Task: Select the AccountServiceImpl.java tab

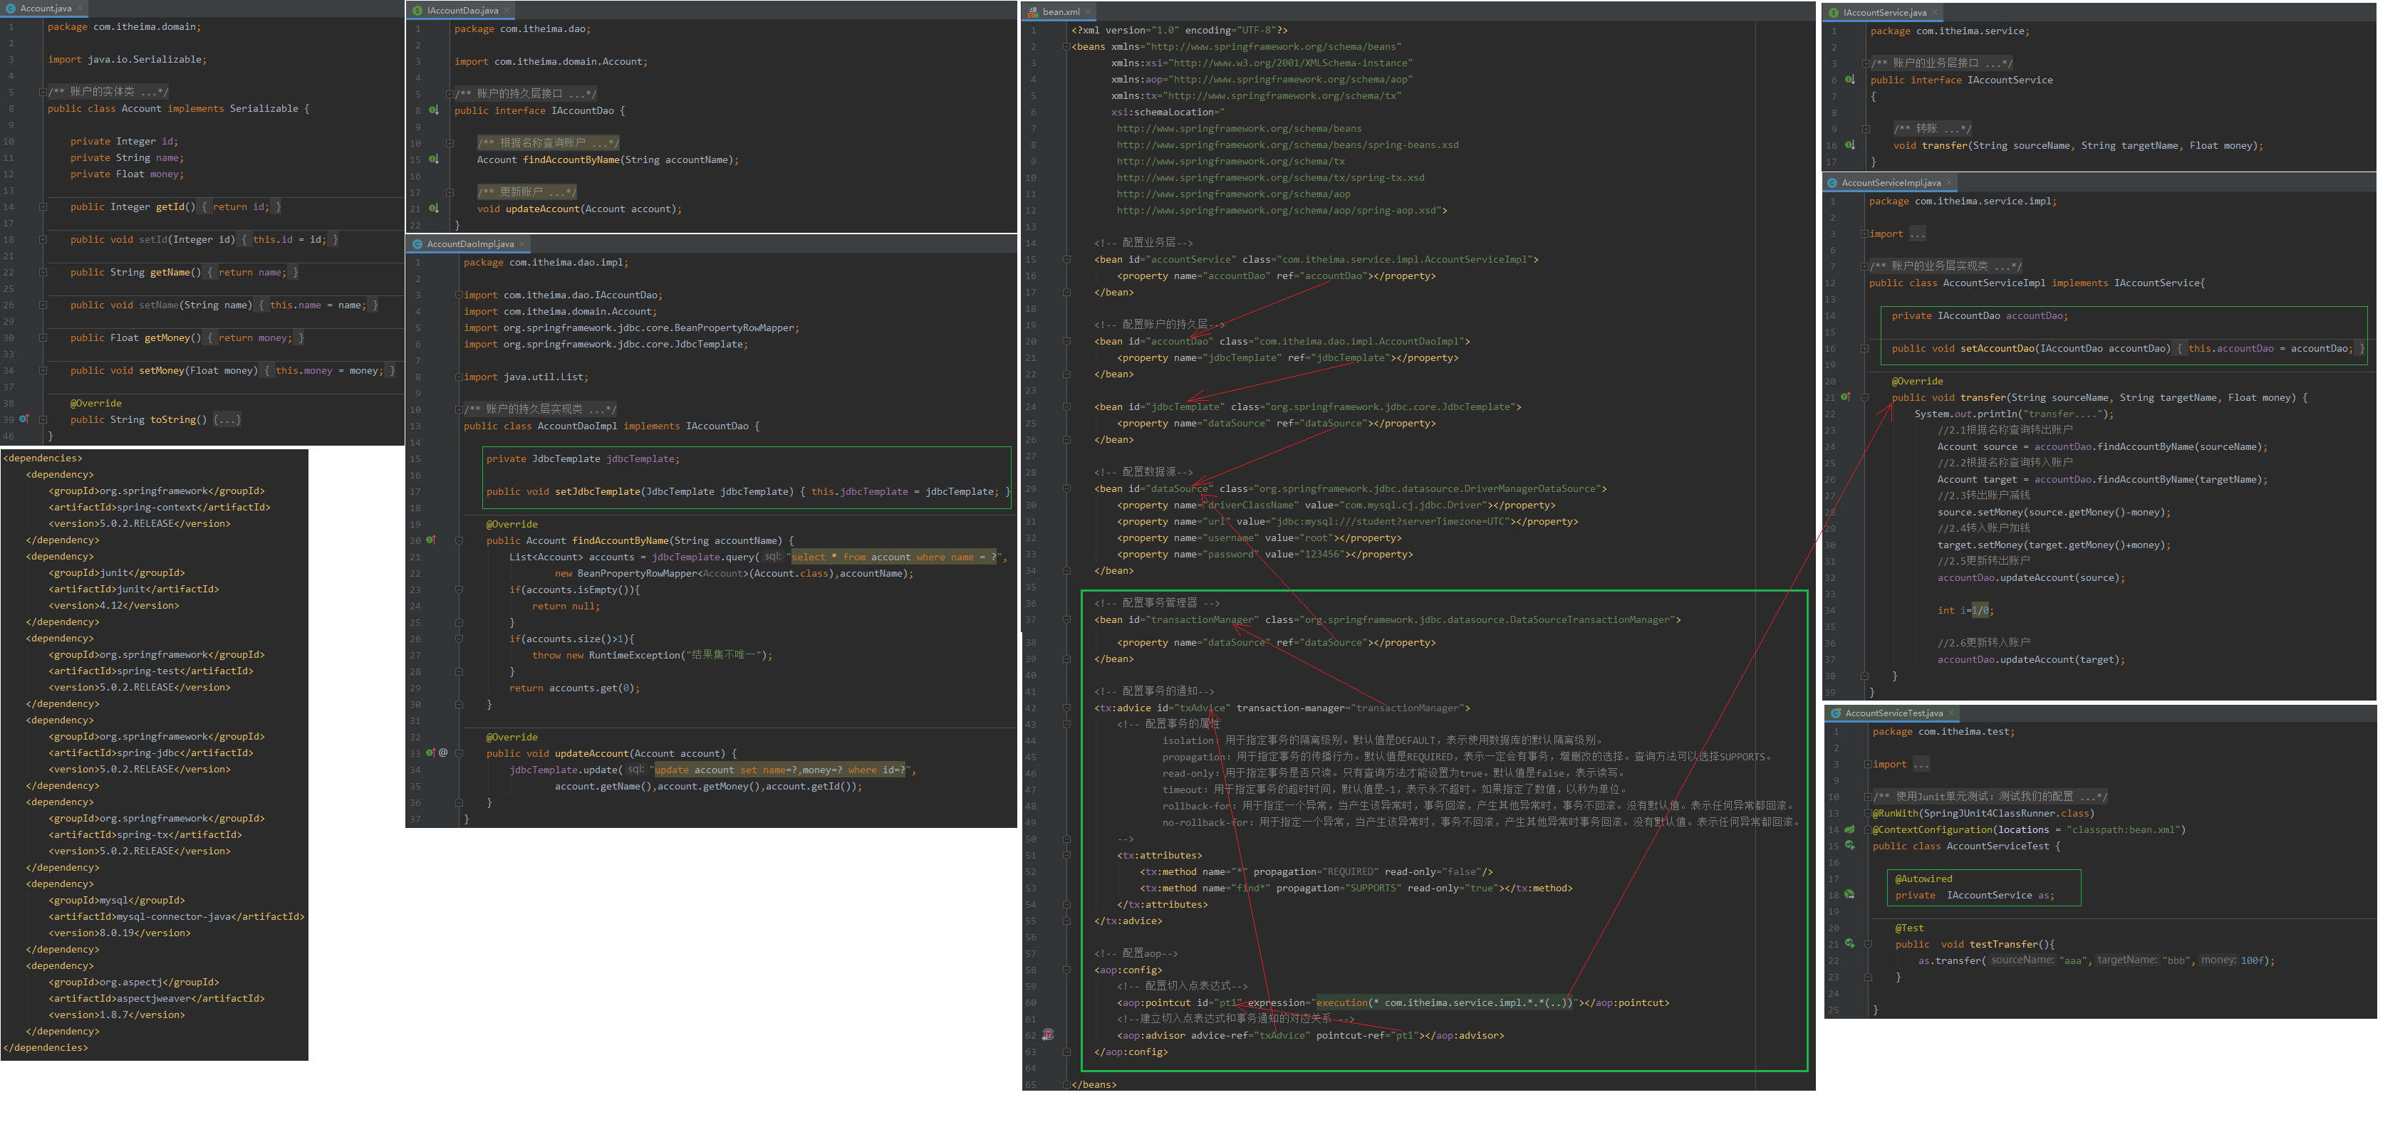Action: pyautogui.click(x=1891, y=183)
